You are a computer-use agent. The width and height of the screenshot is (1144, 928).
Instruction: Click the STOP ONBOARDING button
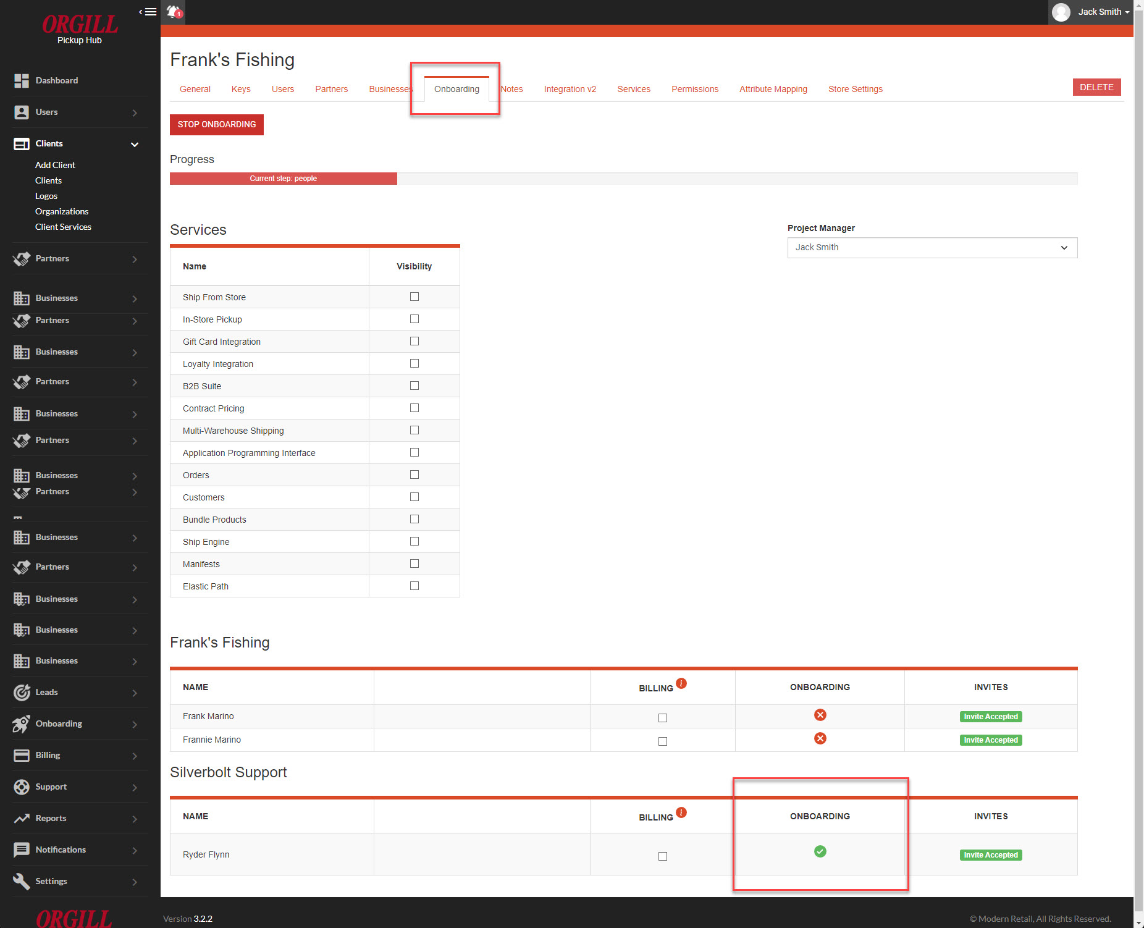click(x=217, y=124)
